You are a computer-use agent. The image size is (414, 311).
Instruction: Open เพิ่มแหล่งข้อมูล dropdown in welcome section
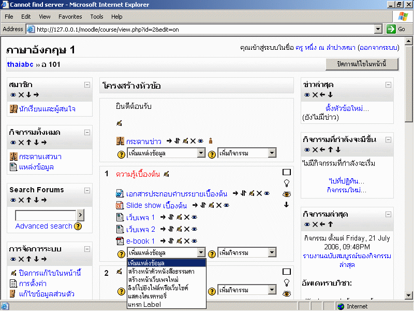click(x=166, y=153)
